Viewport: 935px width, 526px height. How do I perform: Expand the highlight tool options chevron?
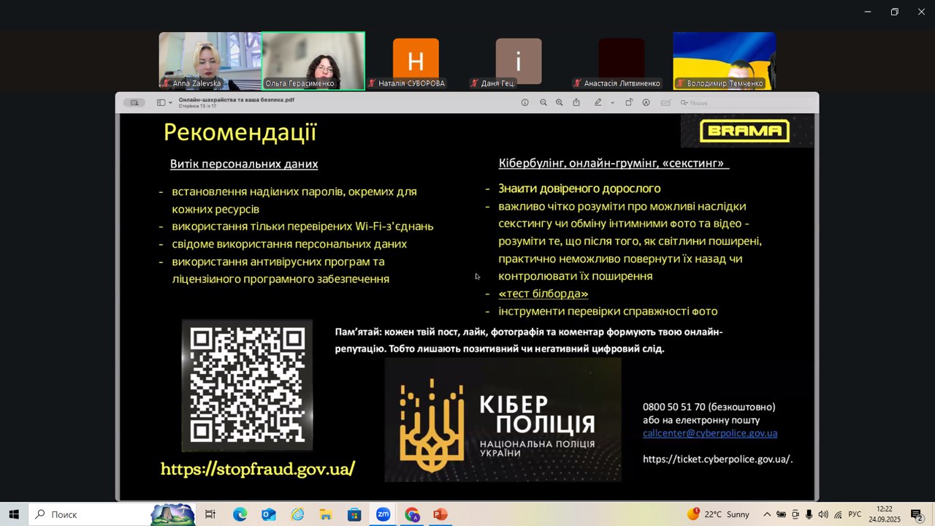pos(612,103)
